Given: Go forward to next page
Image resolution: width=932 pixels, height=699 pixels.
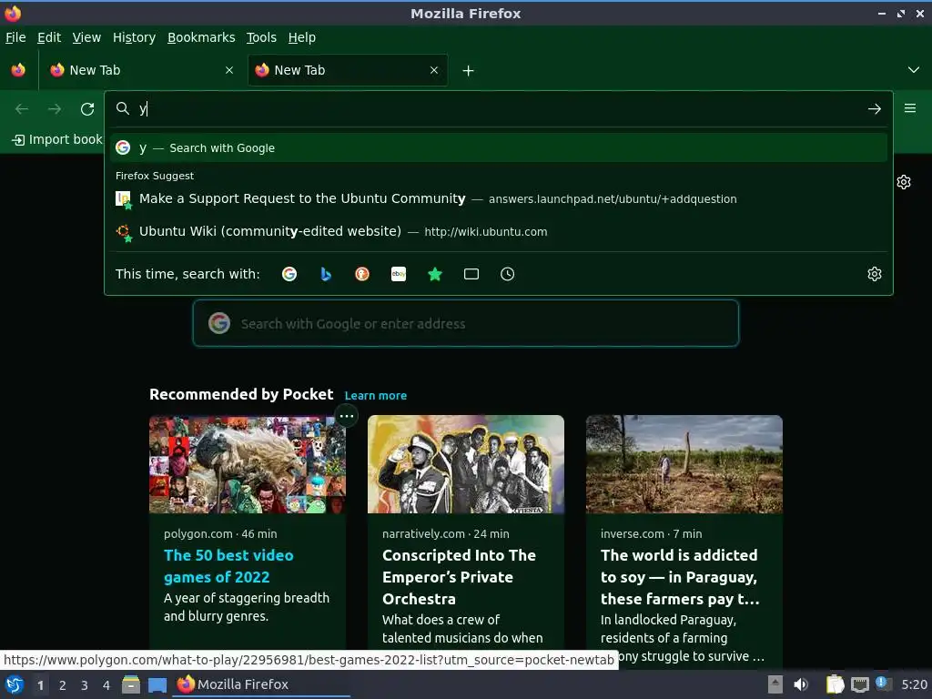Looking at the screenshot, I should pyautogui.click(x=55, y=109).
